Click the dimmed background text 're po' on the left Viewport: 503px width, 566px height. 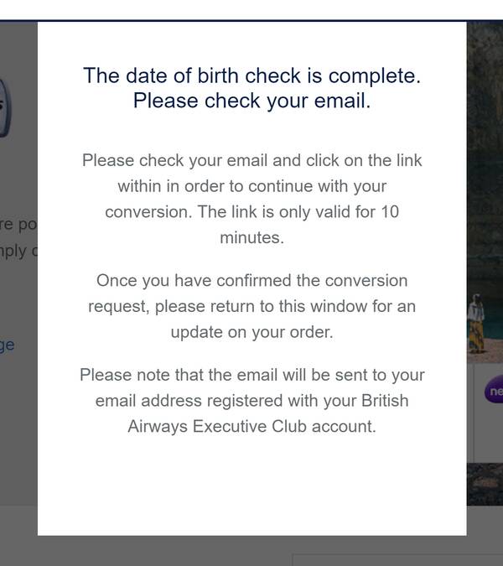coord(18,225)
